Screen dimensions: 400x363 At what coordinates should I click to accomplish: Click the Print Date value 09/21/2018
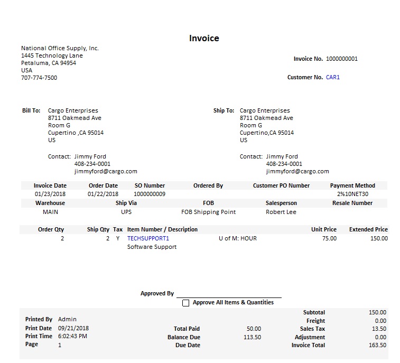click(71, 328)
